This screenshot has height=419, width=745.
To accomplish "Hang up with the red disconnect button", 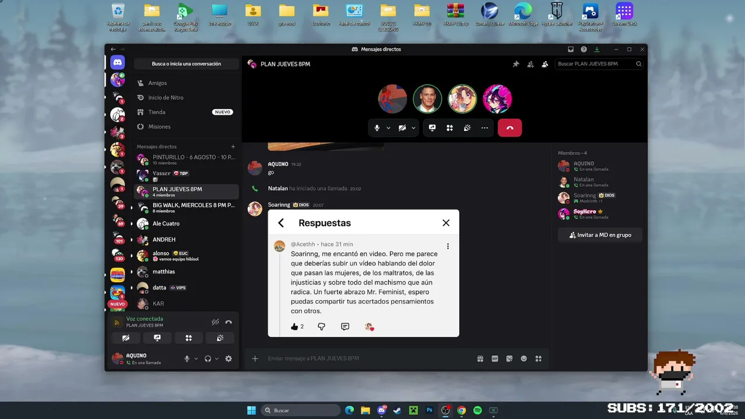I will (x=510, y=128).
